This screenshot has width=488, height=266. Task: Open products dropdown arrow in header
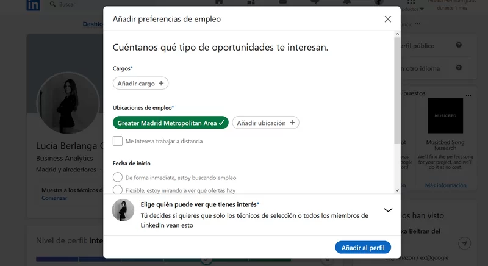click(422, 9)
